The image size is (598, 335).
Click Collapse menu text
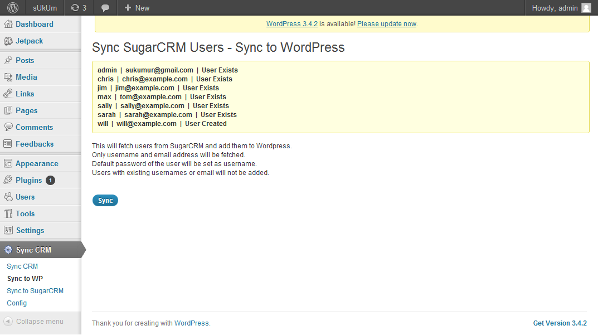40,321
